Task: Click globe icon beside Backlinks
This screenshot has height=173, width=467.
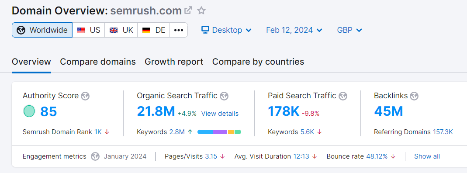Action: (x=414, y=96)
